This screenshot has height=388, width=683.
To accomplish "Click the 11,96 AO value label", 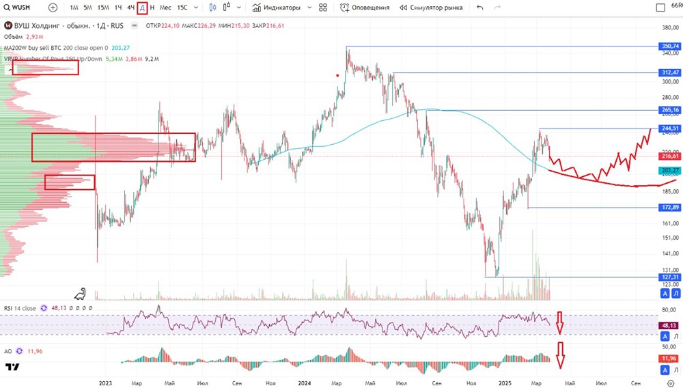I will [x=669, y=359].
